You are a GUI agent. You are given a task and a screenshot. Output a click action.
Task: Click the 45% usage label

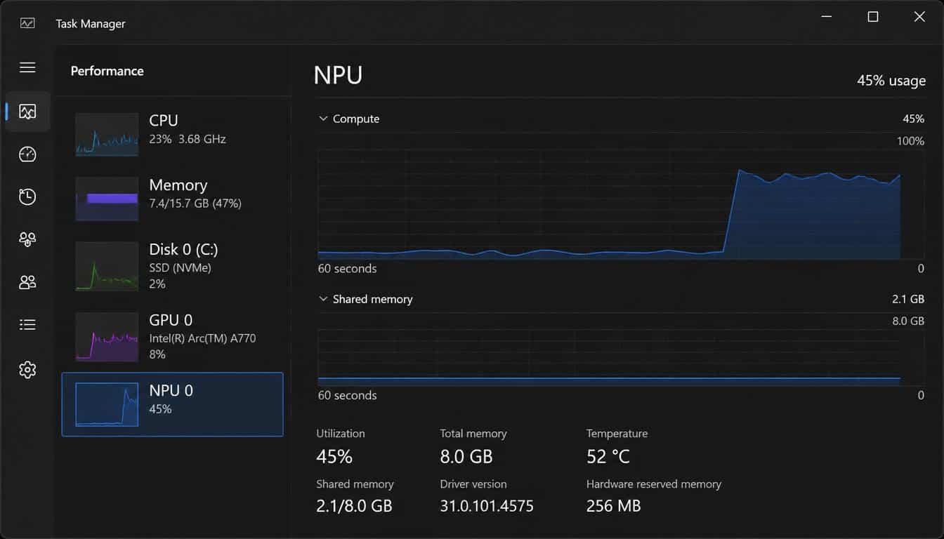(x=891, y=81)
